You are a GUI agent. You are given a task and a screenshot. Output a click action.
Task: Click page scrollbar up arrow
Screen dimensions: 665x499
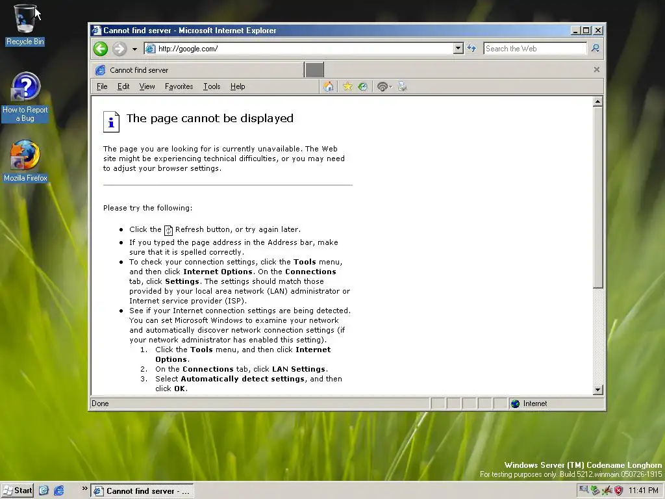[598, 101]
